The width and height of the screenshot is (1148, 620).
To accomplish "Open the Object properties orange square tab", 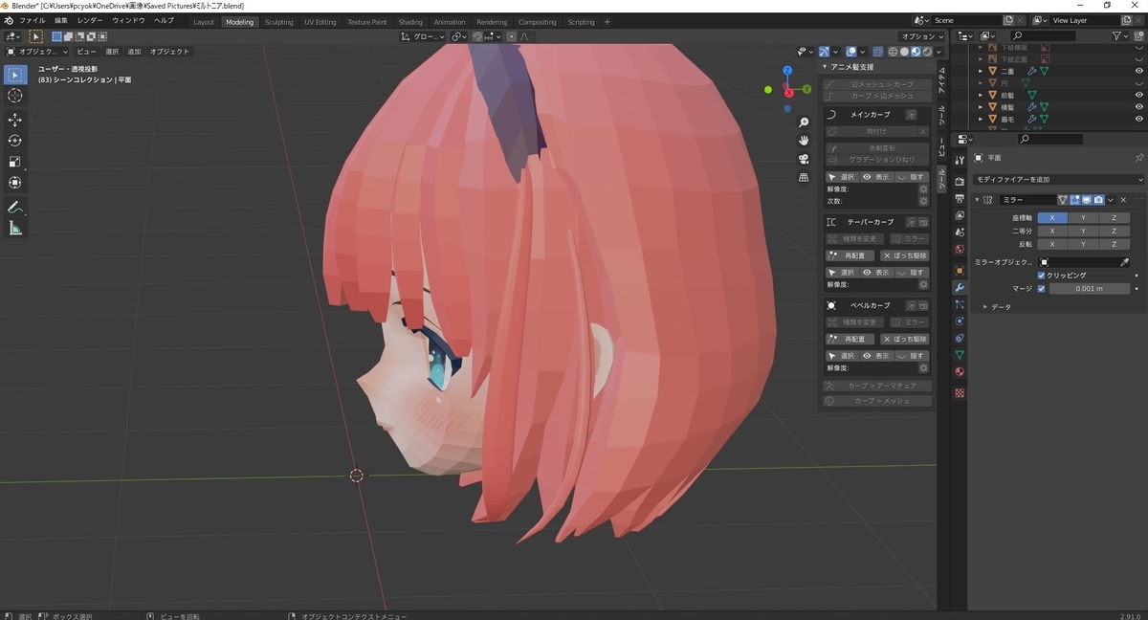I will click(960, 271).
